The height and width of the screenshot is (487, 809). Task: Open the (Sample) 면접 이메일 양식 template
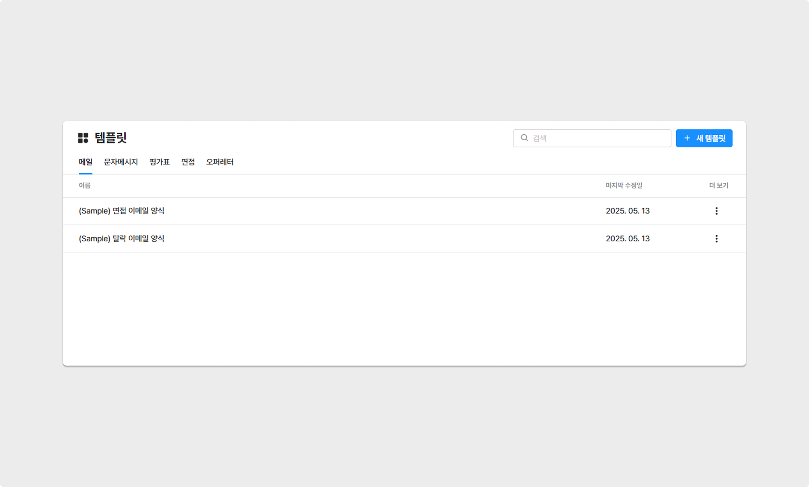click(x=122, y=211)
